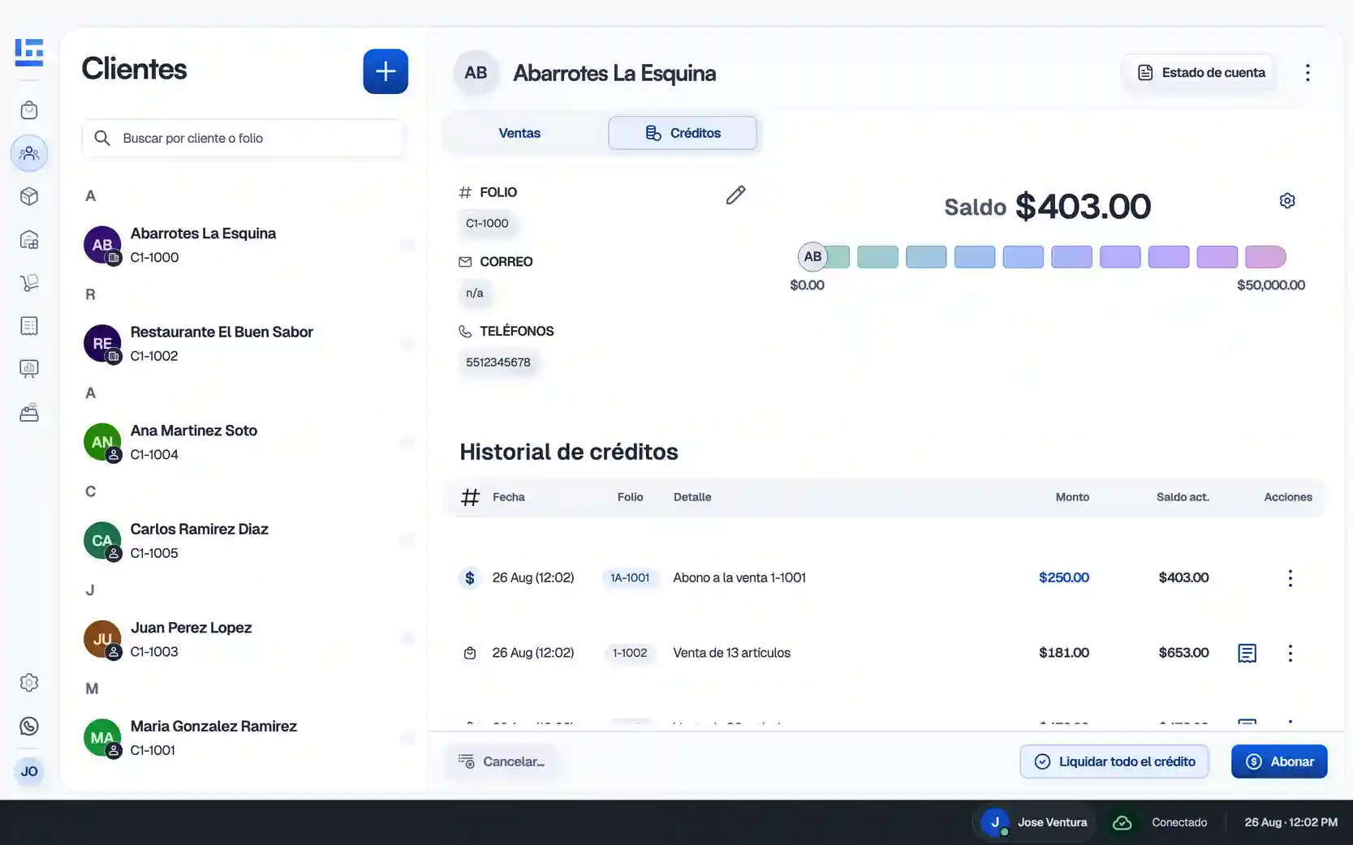Click the pencil icon to edit client details
1353x845 pixels.
735,195
